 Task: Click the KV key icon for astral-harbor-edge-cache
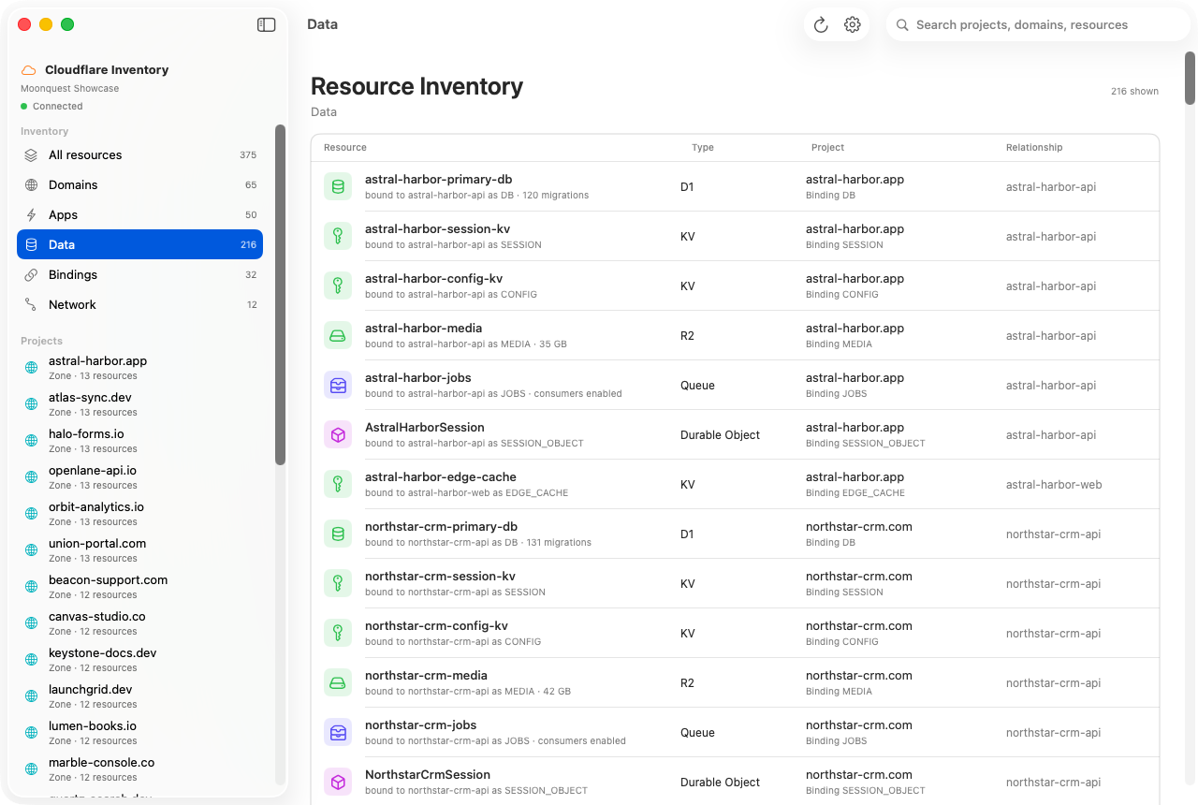pyautogui.click(x=338, y=484)
